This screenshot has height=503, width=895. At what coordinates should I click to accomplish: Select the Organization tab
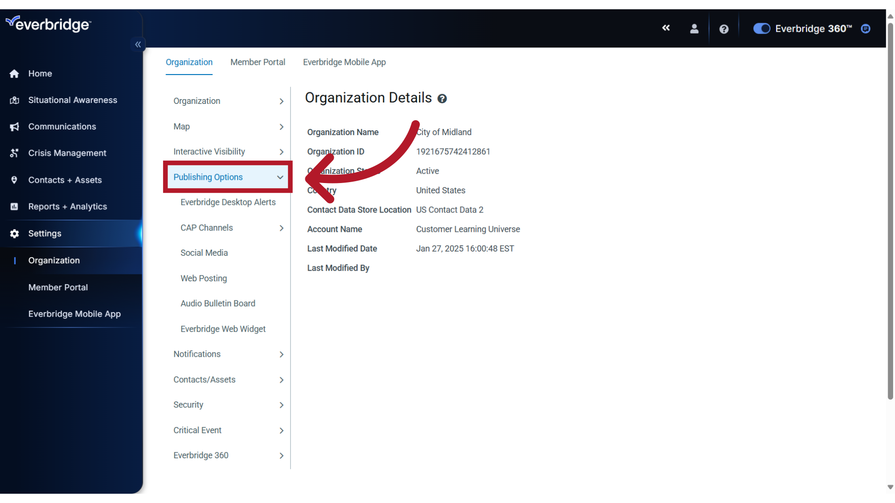coord(189,61)
